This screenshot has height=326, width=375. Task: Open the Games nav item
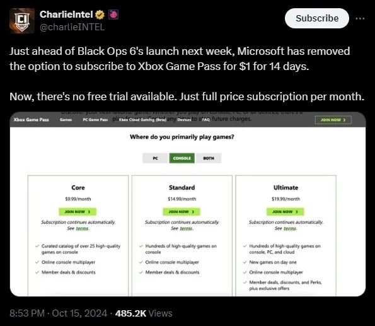(66, 120)
